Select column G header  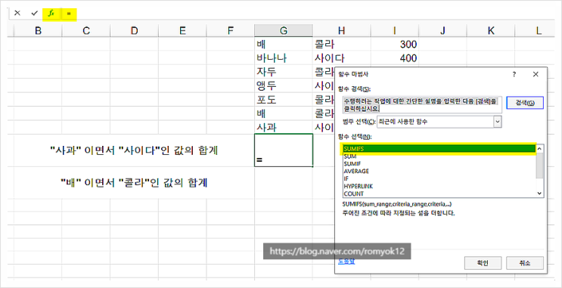click(x=284, y=31)
